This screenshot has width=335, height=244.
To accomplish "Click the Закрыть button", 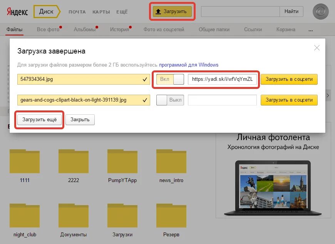I will tap(80, 120).
